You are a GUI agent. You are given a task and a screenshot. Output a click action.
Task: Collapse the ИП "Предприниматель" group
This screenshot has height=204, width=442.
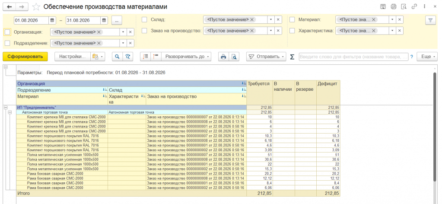(5, 108)
